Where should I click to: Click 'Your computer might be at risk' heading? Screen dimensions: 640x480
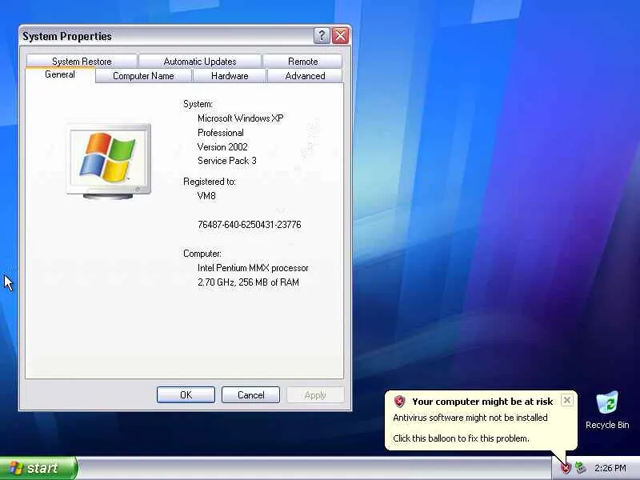click(x=482, y=402)
